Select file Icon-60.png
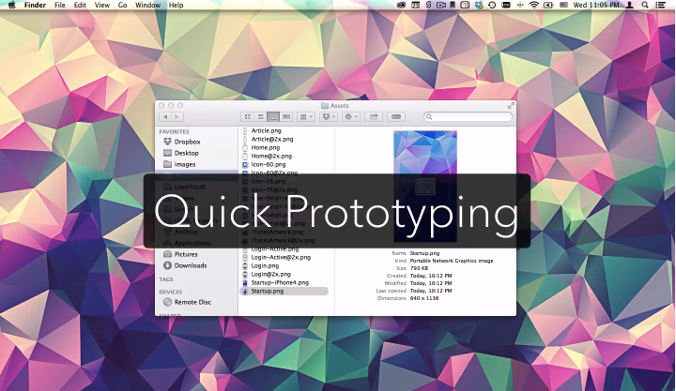Viewport: 676px width, 391px height. pyautogui.click(x=269, y=164)
